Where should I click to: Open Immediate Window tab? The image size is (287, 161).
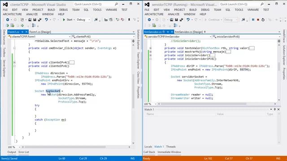click(169, 152)
